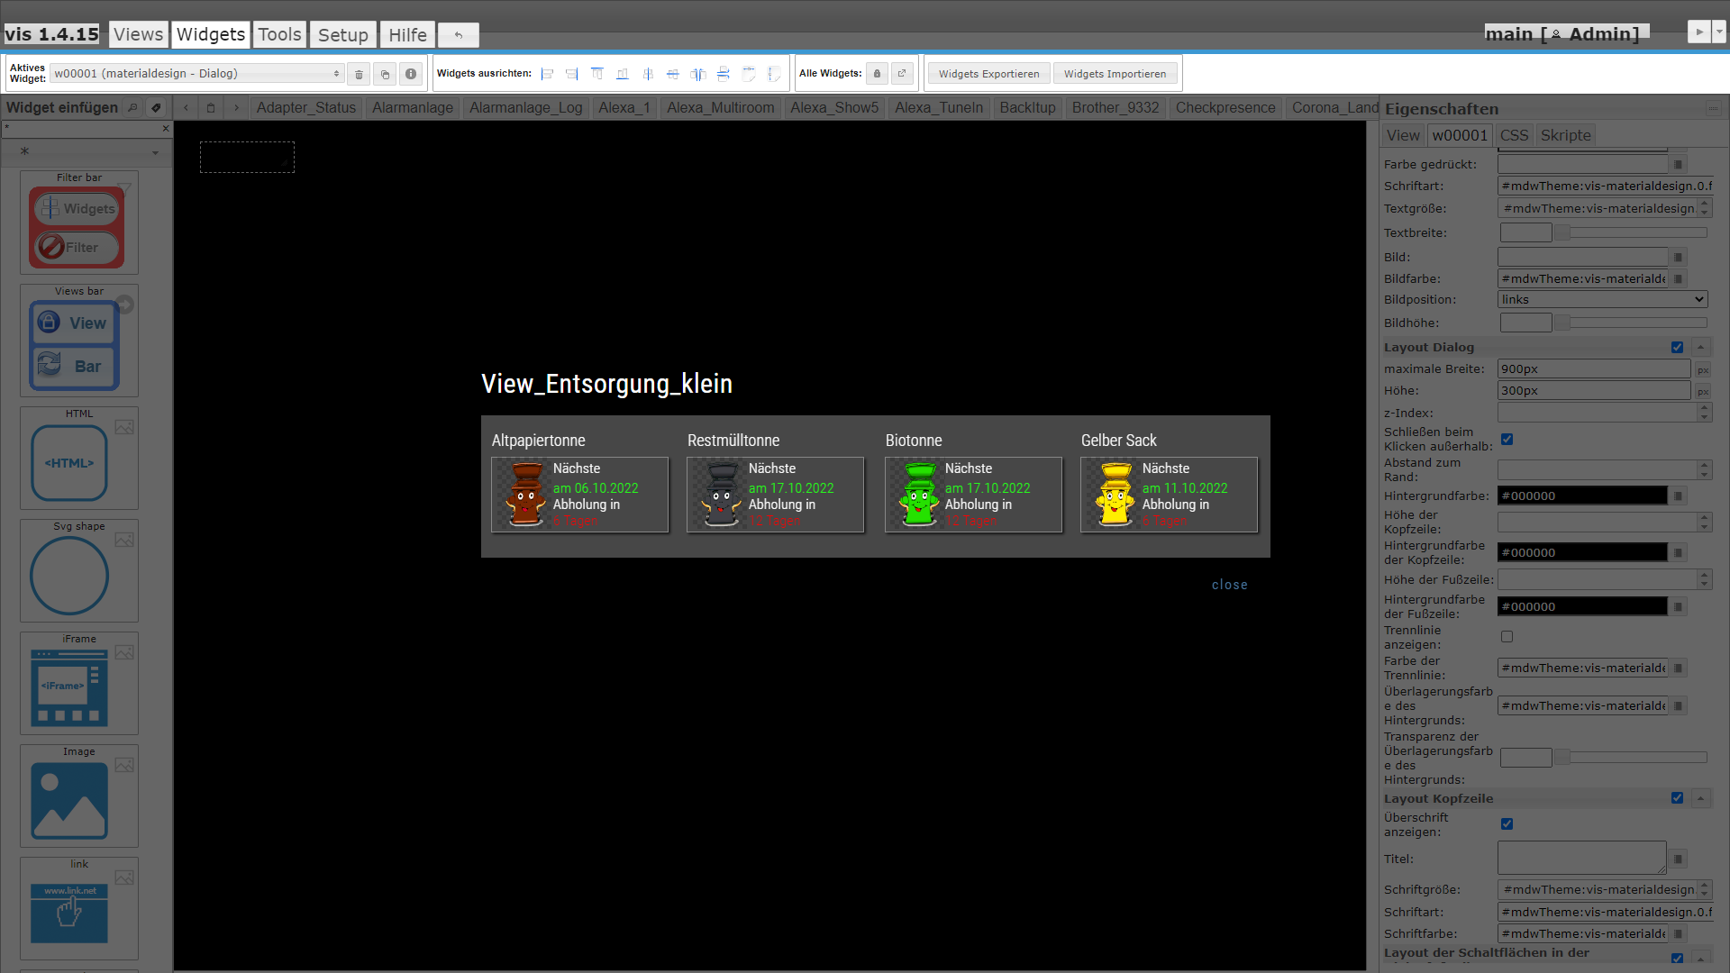Uncheck Überschrift anzeigen
1730x973 pixels.
[1507, 823]
